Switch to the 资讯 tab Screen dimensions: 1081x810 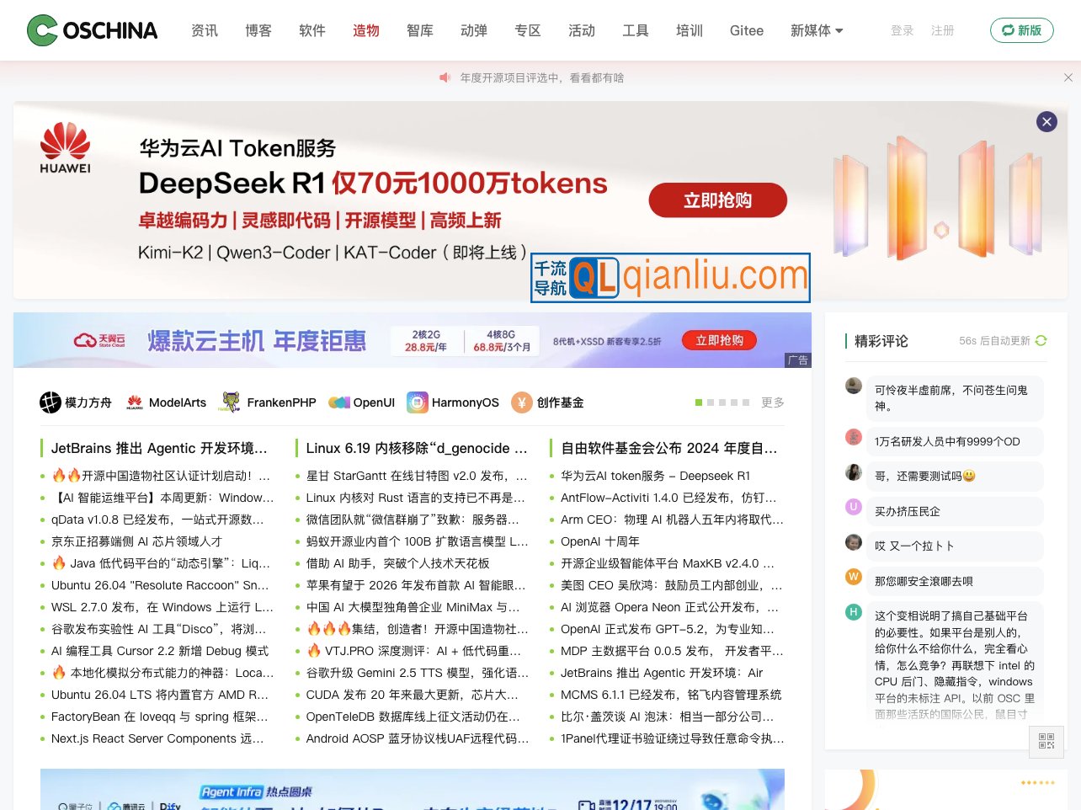[204, 30]
